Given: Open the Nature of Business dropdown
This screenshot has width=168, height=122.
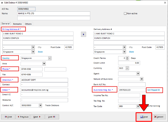Looking at the screenshot, I should [x=142, y=79].
